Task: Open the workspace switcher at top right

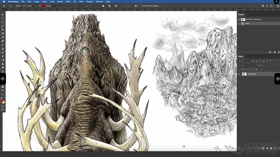Action: [x=272, y=6]
